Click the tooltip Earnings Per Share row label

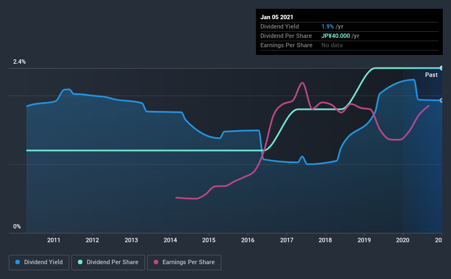click(x=286, y=46)
